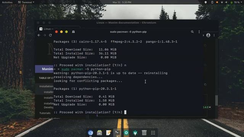Screen dimensions: 244x137
Task: Click the 'looking for conflicting packages...' line
Action: 88,81
